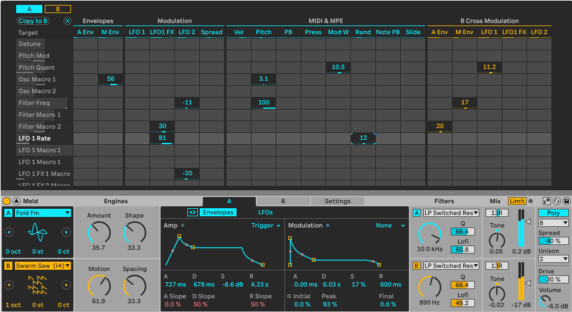
Task: Select the Envelopes tab
Action: click(x=218, y=213)
